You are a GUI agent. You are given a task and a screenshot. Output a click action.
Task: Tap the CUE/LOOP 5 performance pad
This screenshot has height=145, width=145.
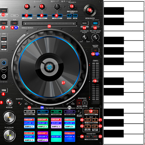pos(29,137)
